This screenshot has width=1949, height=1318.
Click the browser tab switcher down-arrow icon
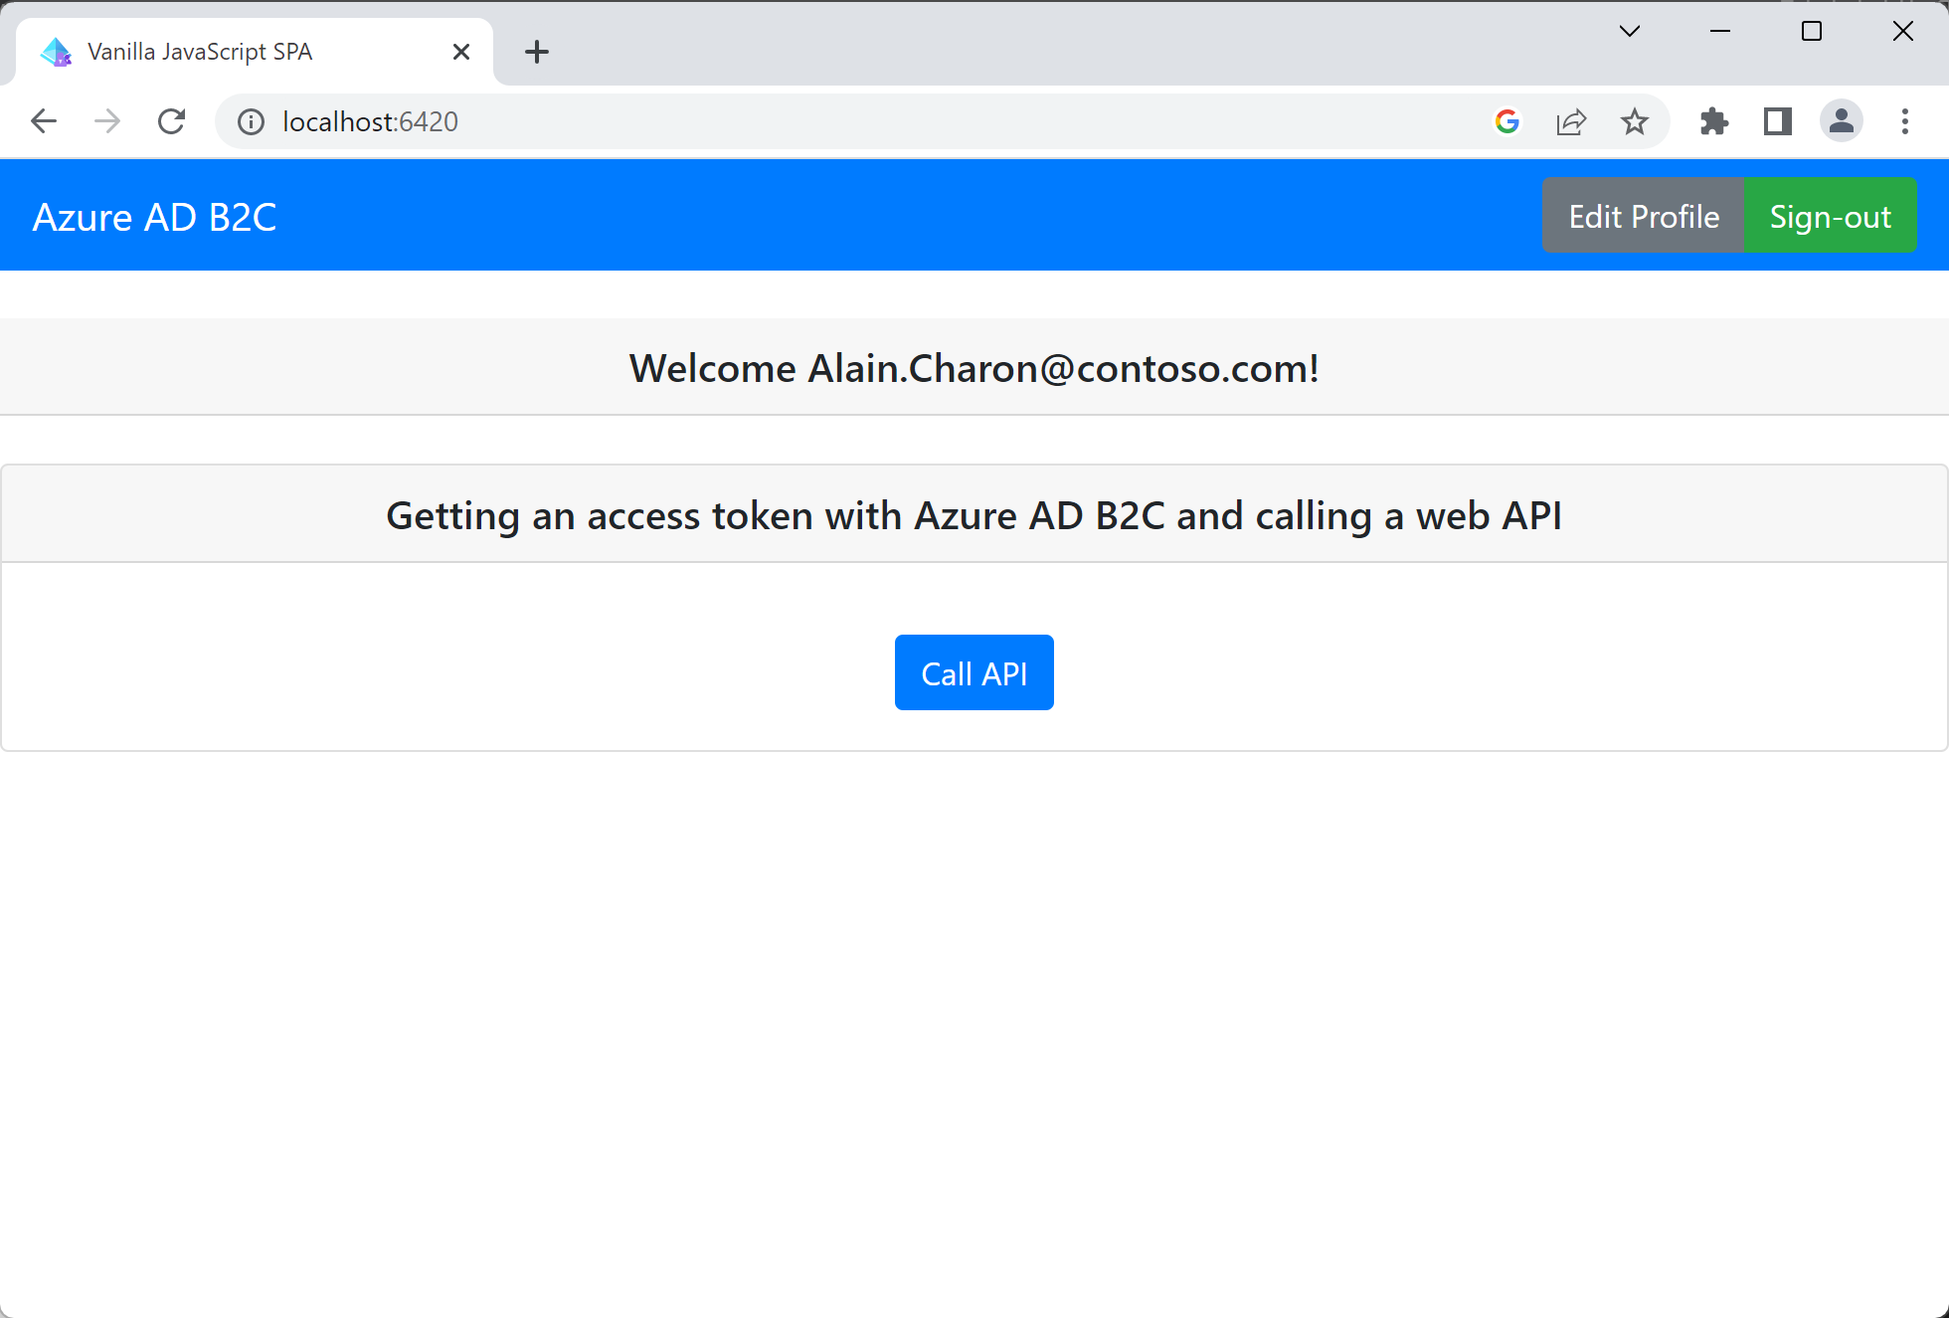(x=1629, y=33)
